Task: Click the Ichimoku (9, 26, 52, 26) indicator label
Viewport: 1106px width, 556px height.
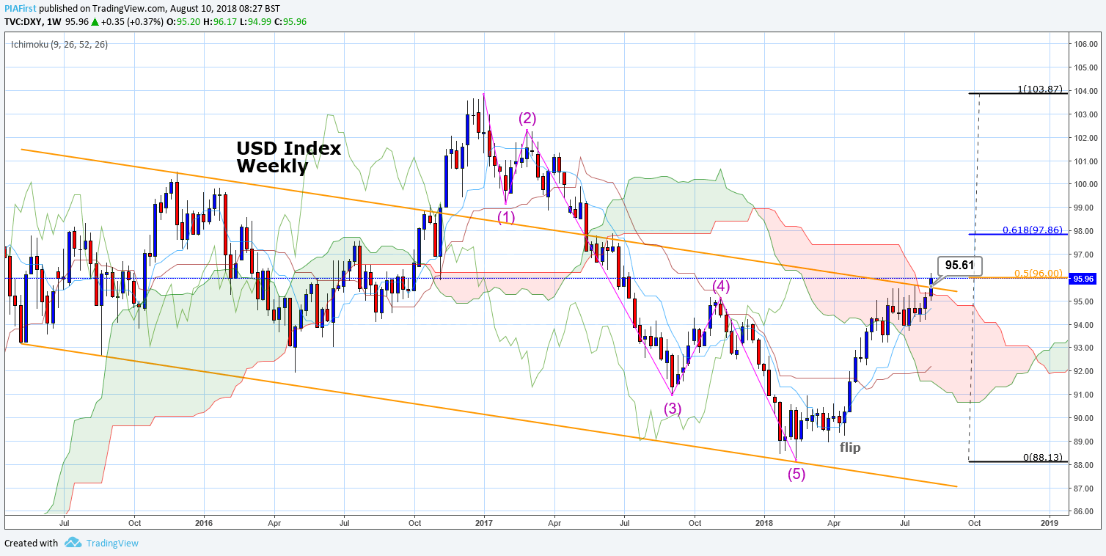Action: point(59,44)
